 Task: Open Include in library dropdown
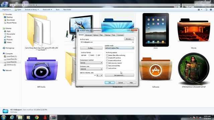[32, 10]
